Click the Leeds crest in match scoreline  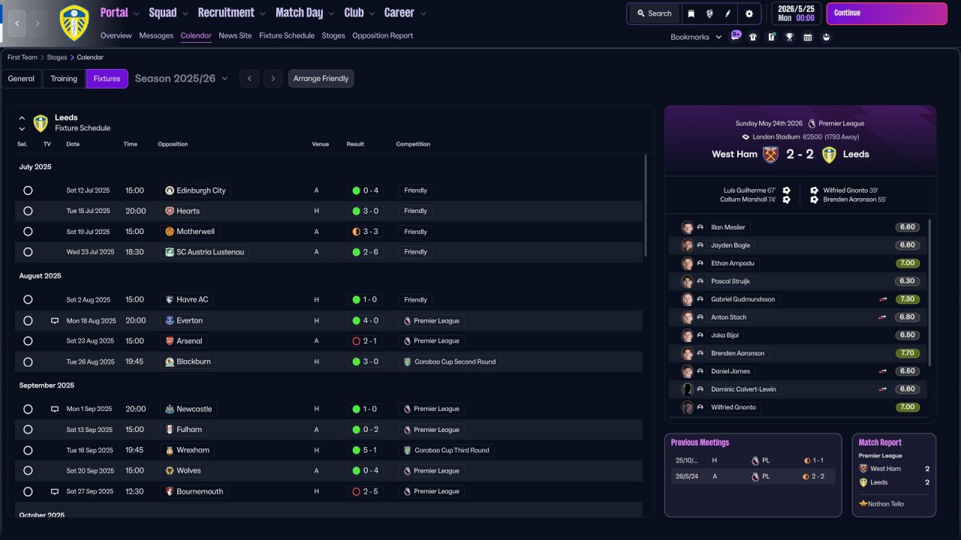tap(829, 154)
